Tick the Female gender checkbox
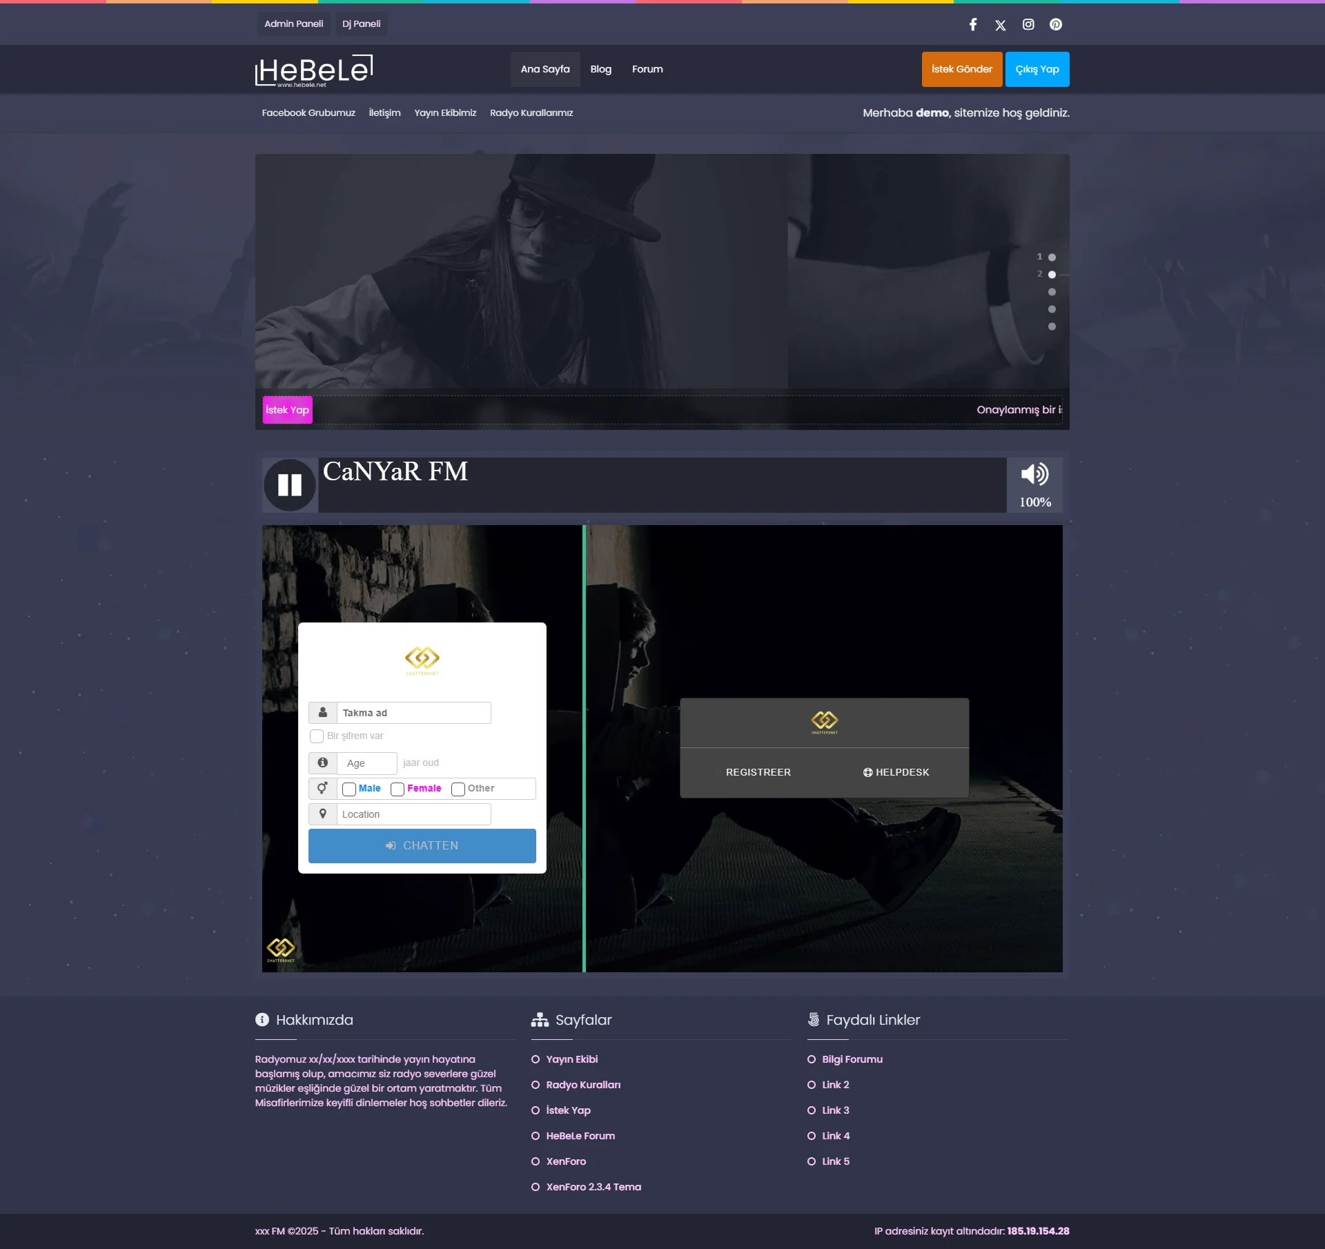Screen dimensions: 1325x1249 point(397,789)
